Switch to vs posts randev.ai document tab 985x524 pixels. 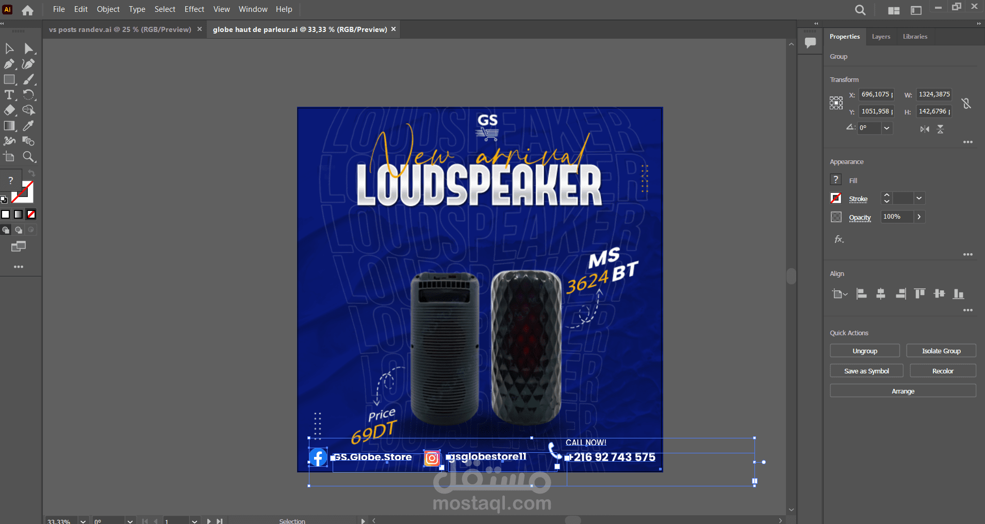coord(120,29)
